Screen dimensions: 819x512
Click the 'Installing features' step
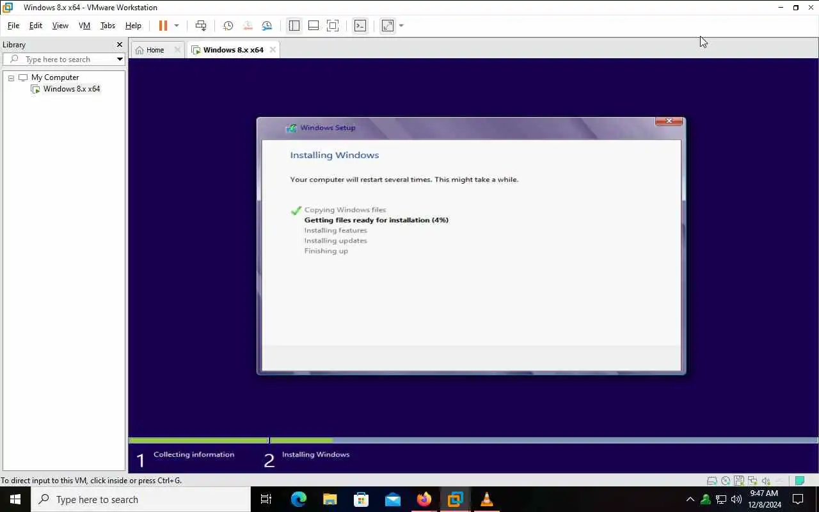point(335,230)
